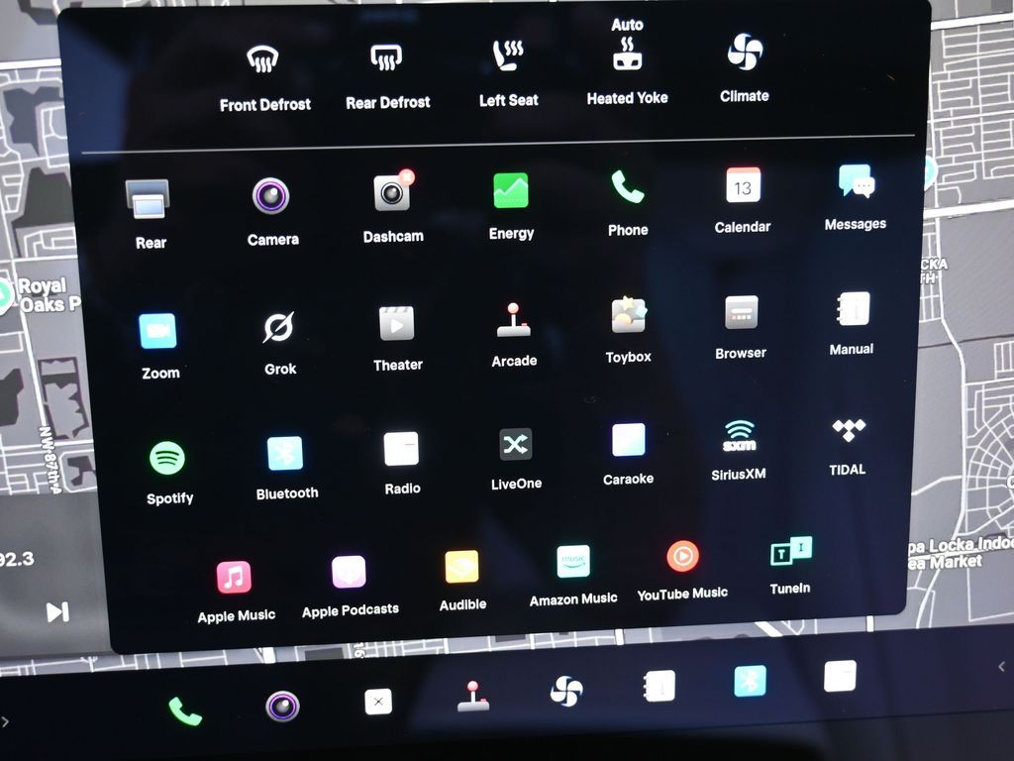This screenshot has width=1014, height=761.
Task: Skip to next track on media player
Action: (x=57, y=612)
